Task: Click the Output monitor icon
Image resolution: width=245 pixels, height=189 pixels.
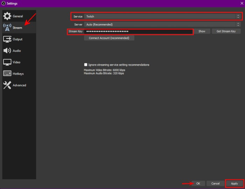Action: tap(7, 39)
